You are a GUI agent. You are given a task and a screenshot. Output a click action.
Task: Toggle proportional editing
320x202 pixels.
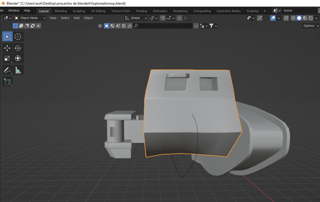tap(179, 18)
